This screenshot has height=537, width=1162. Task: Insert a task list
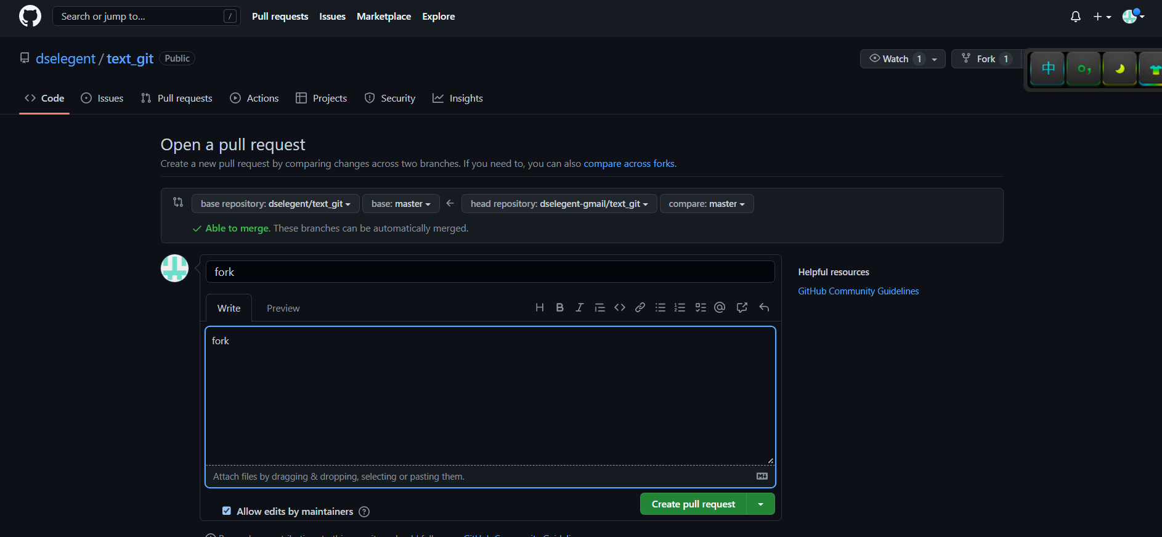[x=701, y=307]
